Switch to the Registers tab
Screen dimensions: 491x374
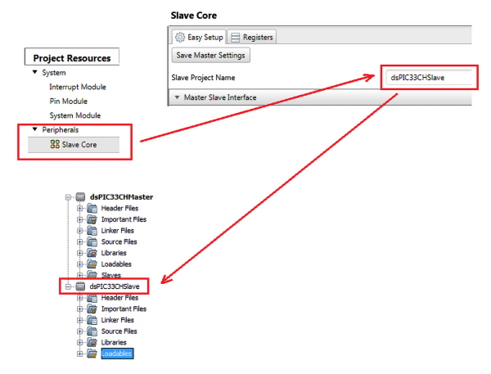coord(252,37)
